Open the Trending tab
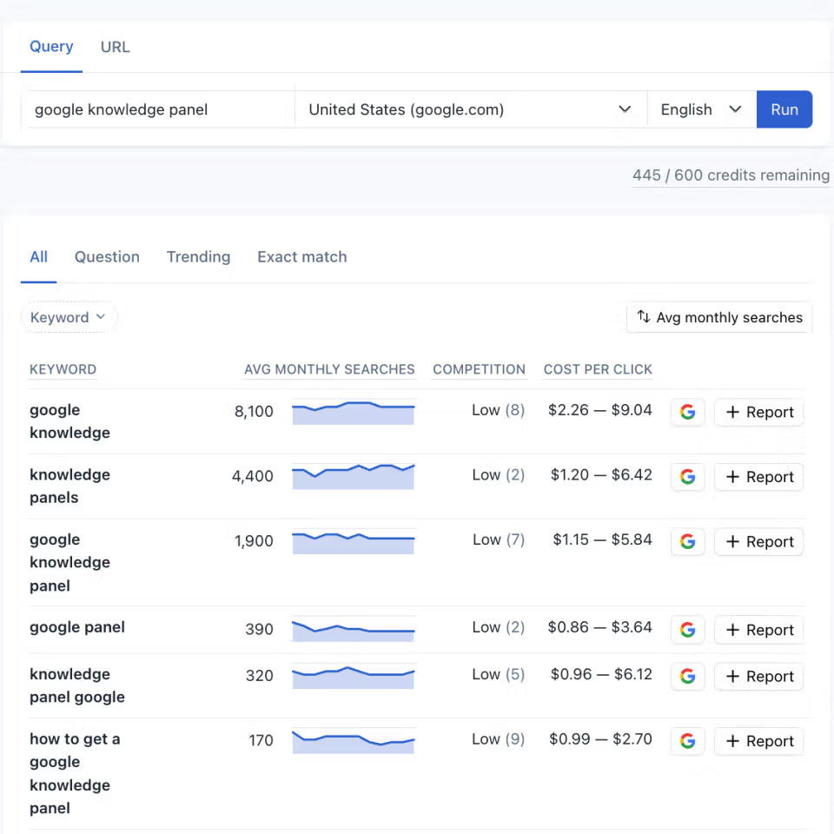834x834 pixels. pos(198,257)
